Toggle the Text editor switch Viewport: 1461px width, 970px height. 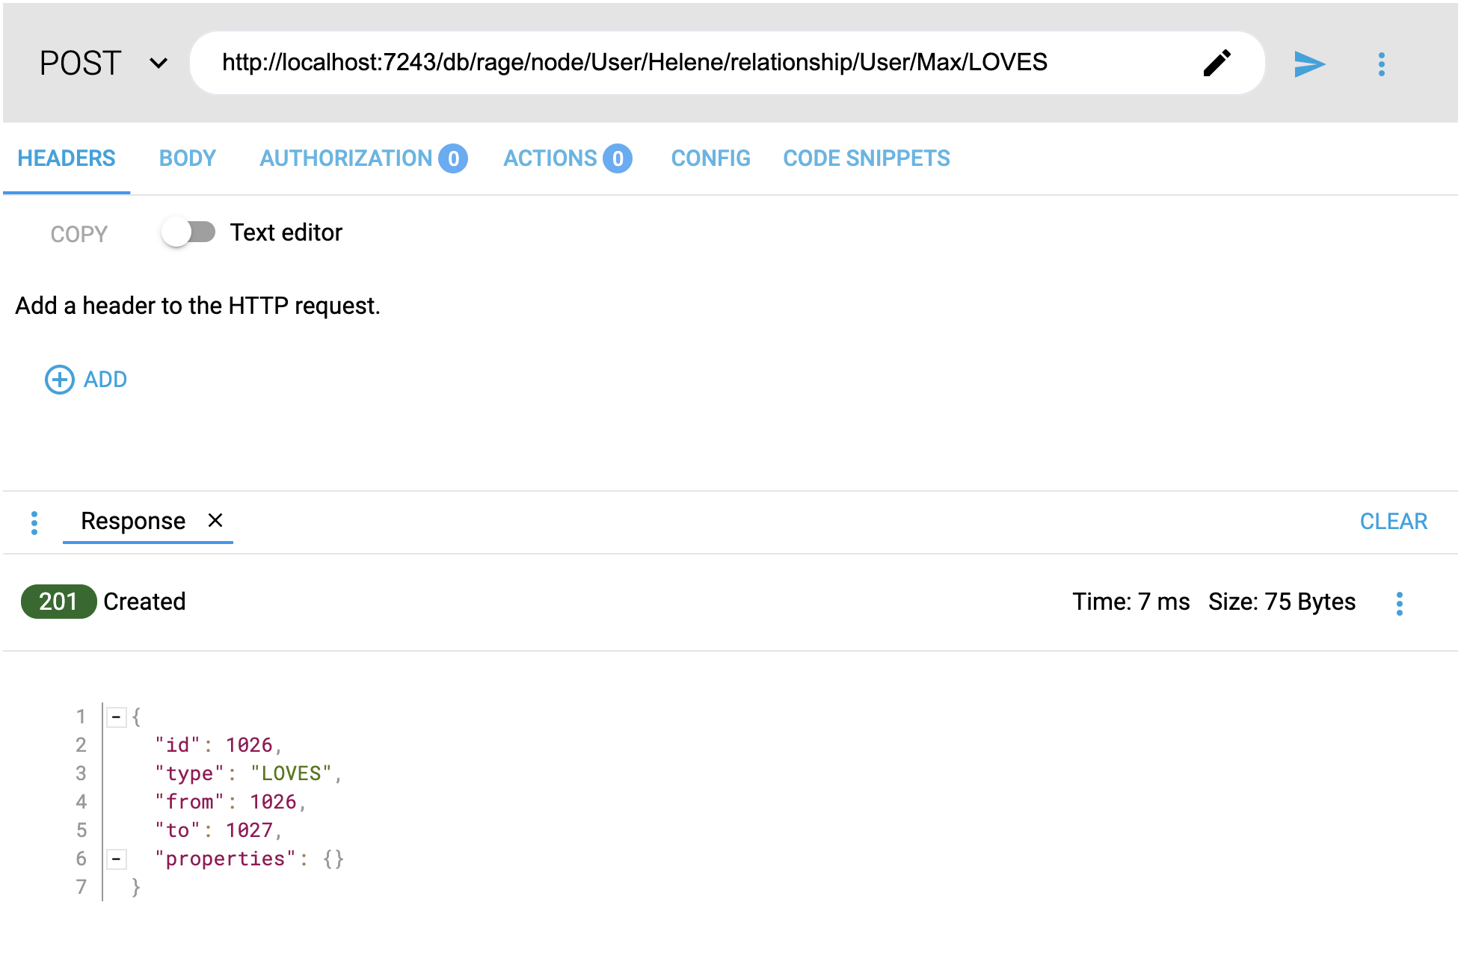[x=188, y=232]
